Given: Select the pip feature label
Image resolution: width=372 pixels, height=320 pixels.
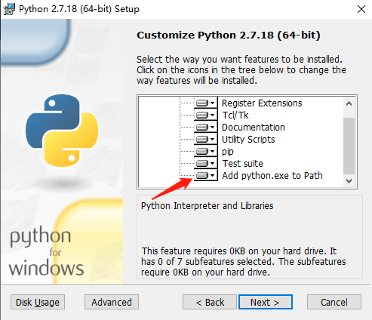Looking at the screenshot, I should tap(228, 152).
